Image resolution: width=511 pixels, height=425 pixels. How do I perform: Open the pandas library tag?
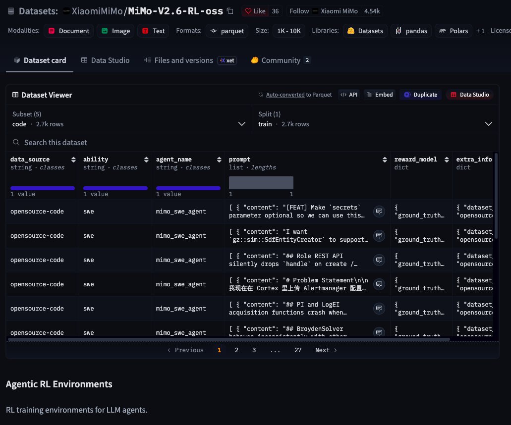tap(411, 31)
